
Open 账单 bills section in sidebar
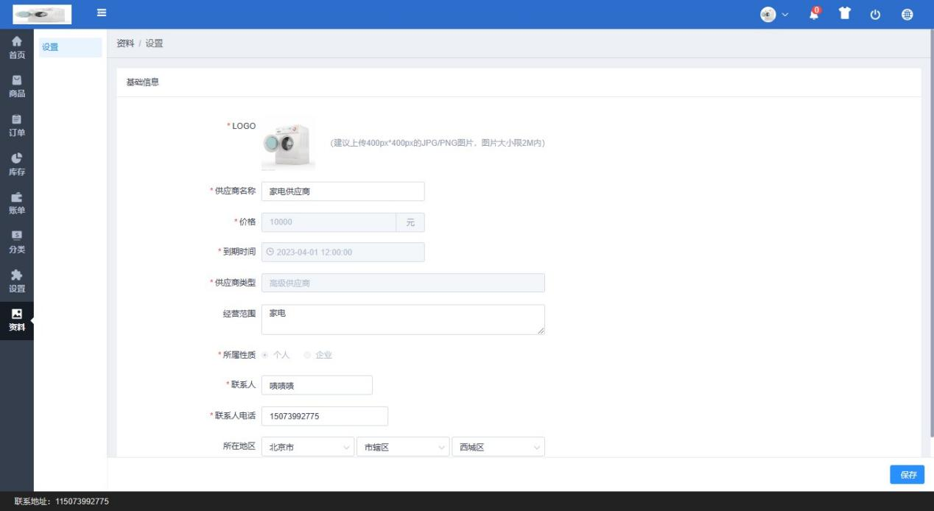(17, 204)
